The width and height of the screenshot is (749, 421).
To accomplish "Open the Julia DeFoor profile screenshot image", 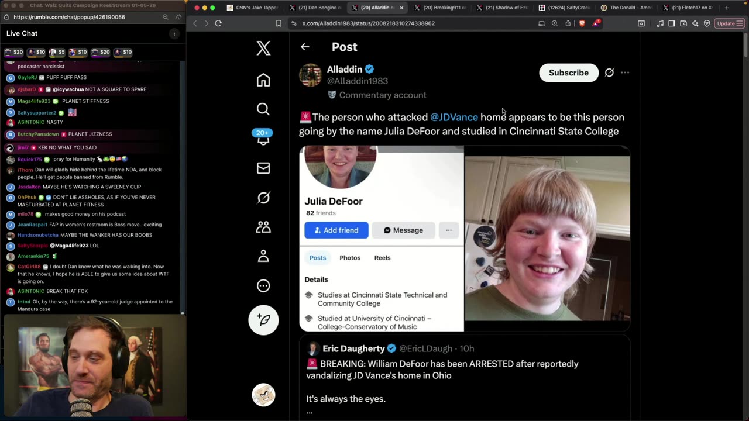I will point(382,239).
